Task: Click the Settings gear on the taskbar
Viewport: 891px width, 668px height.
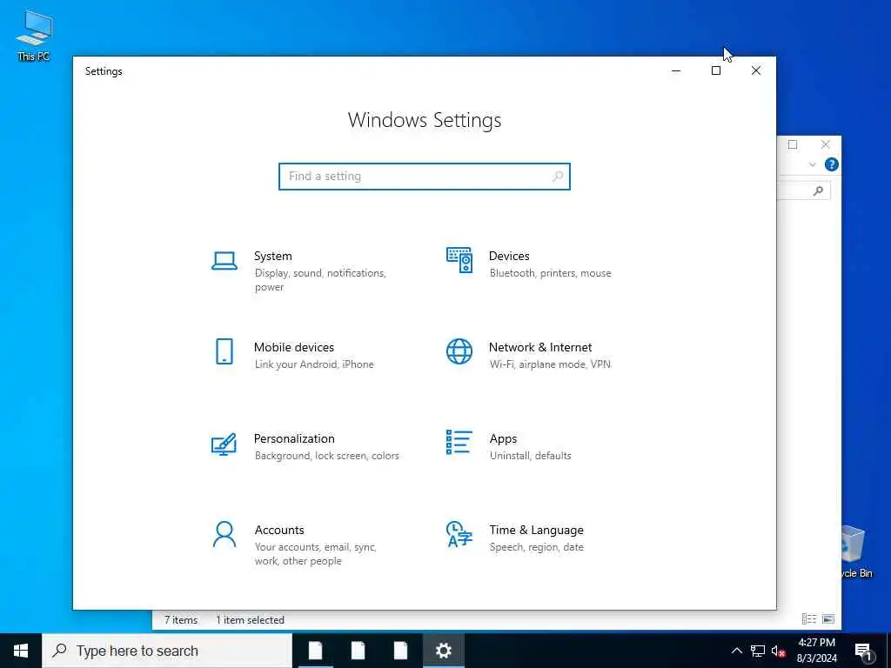Action: pyautogui.click(x=443, y=651)
